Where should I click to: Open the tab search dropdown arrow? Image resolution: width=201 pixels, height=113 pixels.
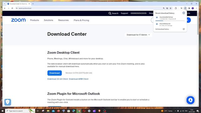[4, 4]
